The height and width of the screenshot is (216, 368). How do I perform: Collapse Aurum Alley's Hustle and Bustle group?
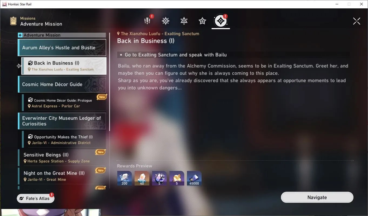(x=62, y=48)
